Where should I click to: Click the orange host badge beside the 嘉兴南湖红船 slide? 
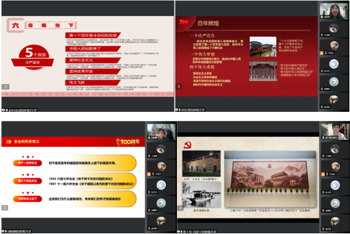[x=323, y=174]
